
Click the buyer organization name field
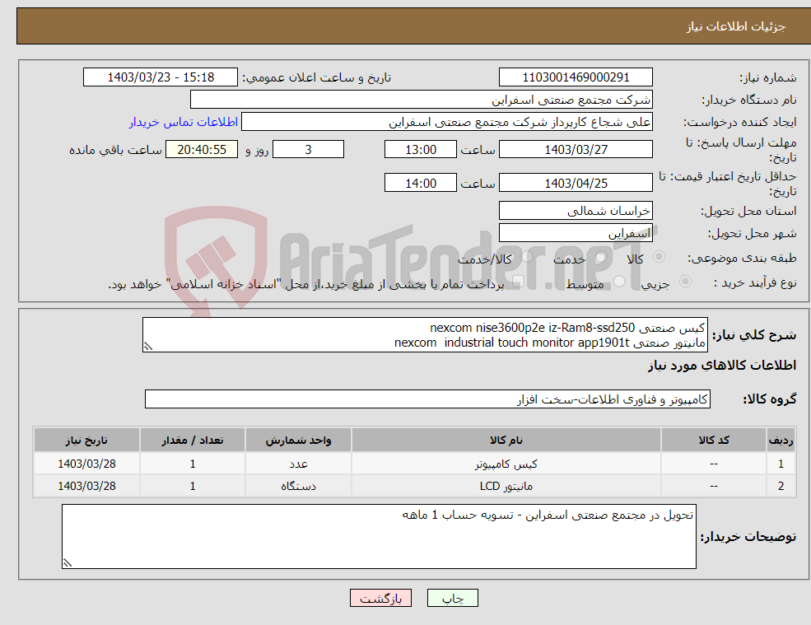[421, 100]
